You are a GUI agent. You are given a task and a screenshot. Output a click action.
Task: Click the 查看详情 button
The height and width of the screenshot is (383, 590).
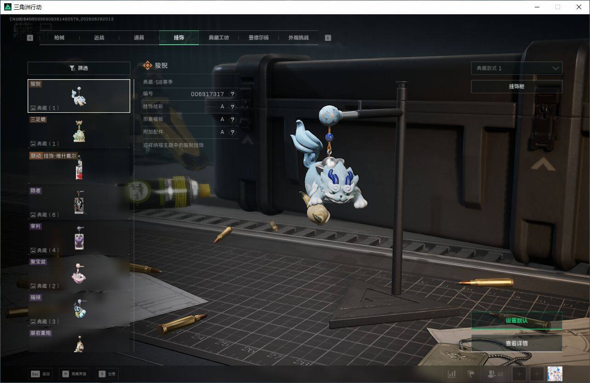coord(516,343)
